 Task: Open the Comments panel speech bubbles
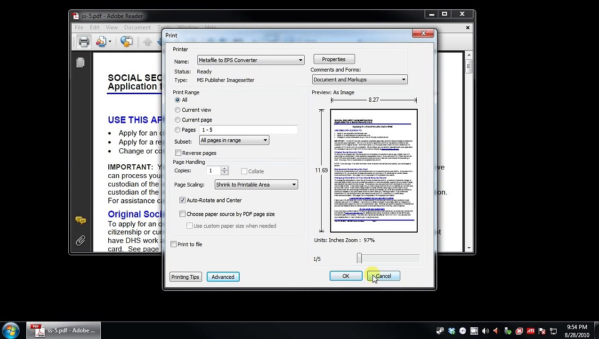point(81,220)
